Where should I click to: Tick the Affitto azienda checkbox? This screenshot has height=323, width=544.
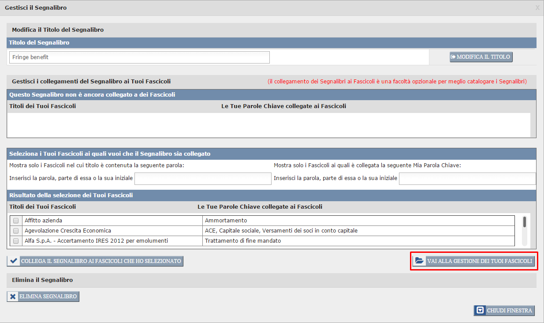[16, 221]
